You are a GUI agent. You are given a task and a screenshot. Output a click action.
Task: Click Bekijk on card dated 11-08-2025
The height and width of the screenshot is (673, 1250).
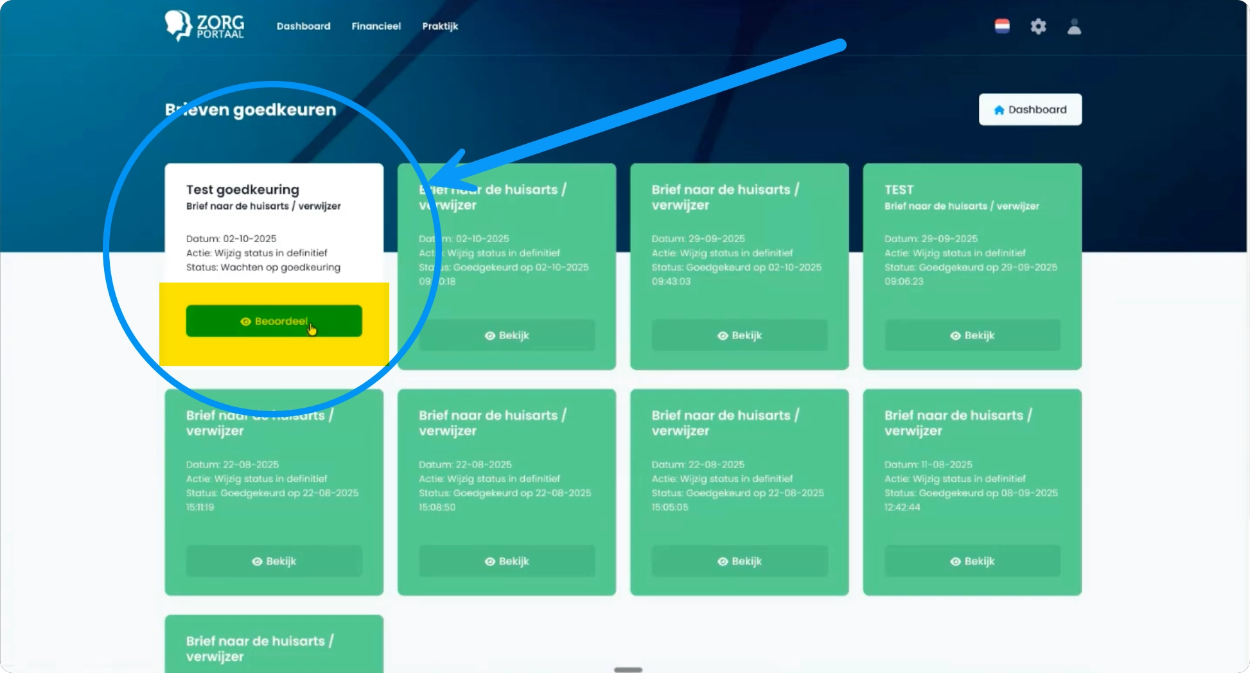[x=973, y=561]
